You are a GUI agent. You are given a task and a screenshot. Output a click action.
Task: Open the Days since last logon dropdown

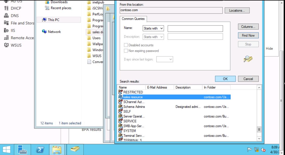click(165, 59)
